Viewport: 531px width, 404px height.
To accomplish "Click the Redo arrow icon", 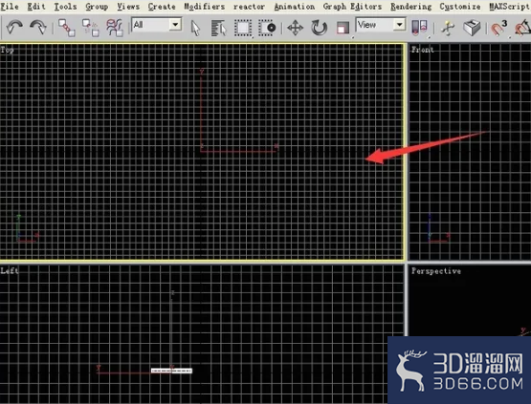I will (x=37, y=27).
